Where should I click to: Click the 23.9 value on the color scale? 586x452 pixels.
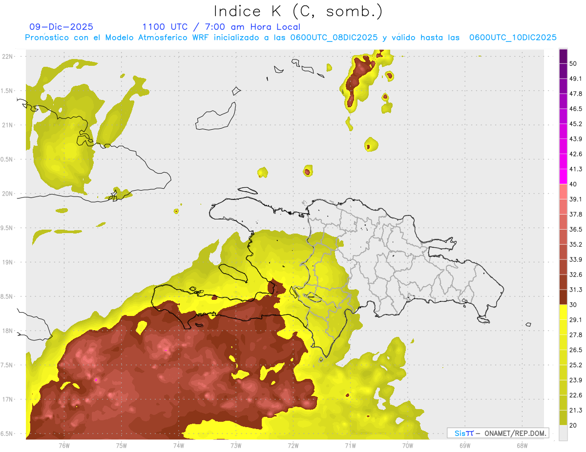click(575, 380)
